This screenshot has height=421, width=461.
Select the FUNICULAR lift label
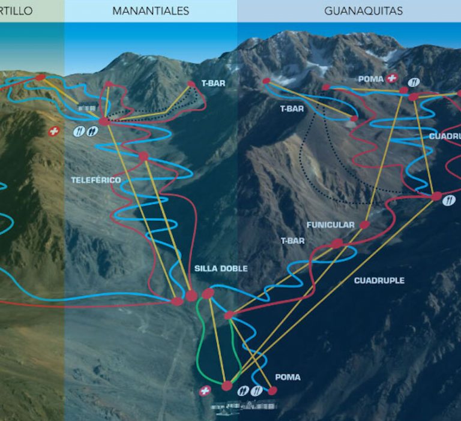331,225
